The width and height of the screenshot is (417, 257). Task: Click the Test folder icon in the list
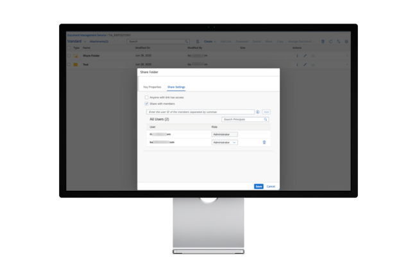(76, 65)
